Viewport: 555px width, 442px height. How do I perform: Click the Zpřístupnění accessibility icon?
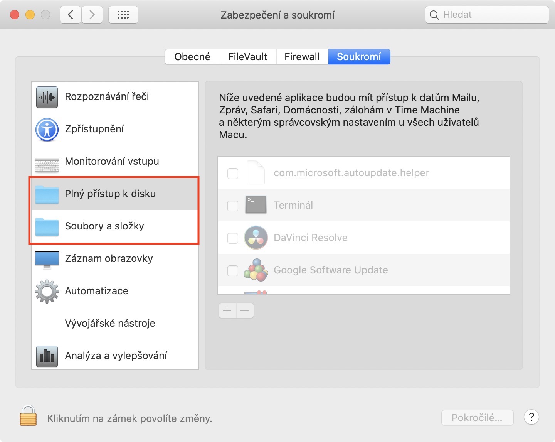coord(47,130)
